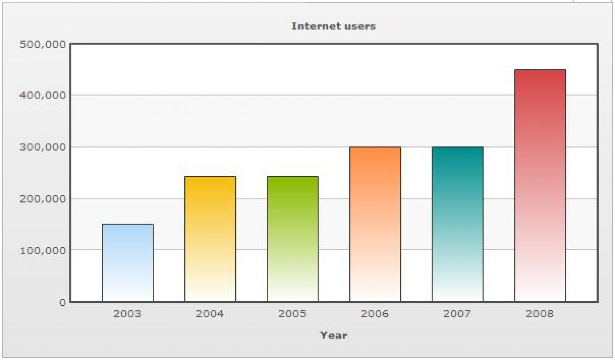
Task: Click the 400,000 y-axis label
Action: coord(43,95)
